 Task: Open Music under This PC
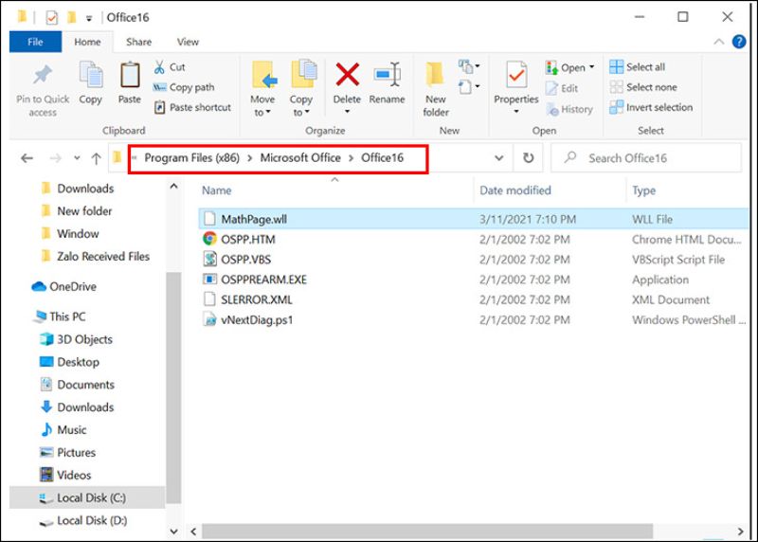click(x=63, y=430)
